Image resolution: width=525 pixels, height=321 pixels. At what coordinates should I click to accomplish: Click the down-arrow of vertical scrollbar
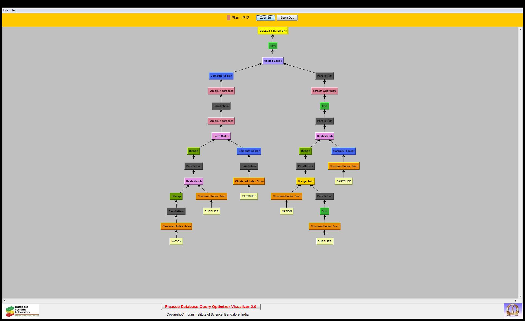click(x=520, y=296)
